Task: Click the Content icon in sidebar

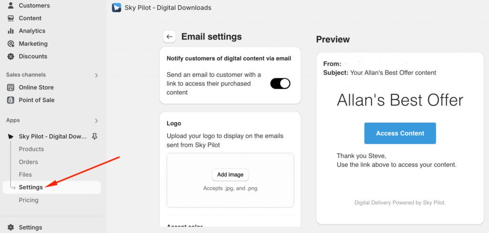Action: (11, 18)
